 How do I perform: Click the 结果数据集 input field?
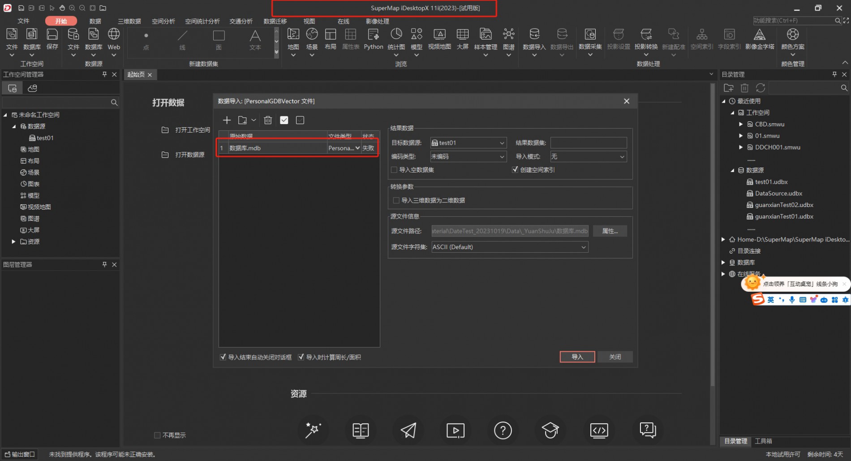click(589, 143)
